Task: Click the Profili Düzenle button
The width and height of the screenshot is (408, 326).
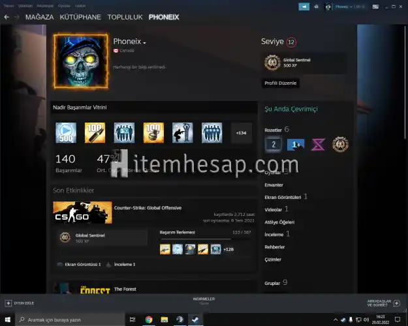Action: [281, 83]
